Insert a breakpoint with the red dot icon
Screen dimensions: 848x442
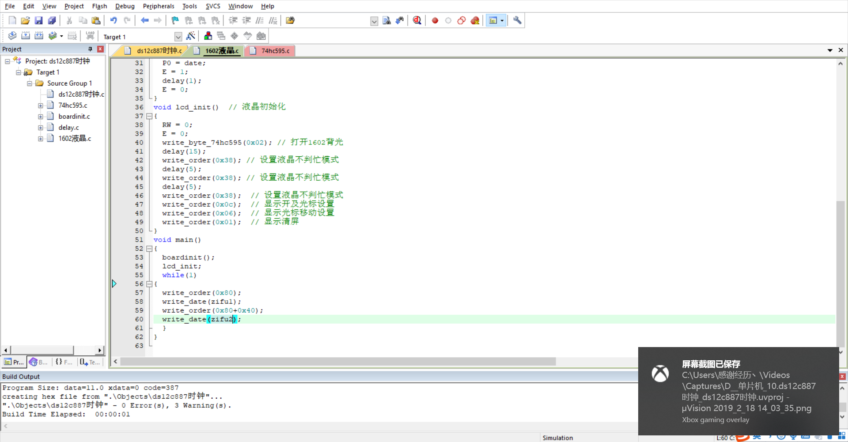click(435, 20)
